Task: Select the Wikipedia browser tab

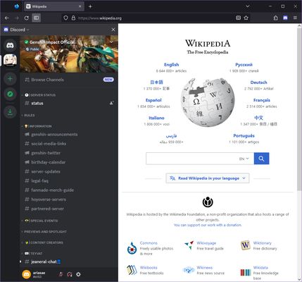Action: click(54, 6)
